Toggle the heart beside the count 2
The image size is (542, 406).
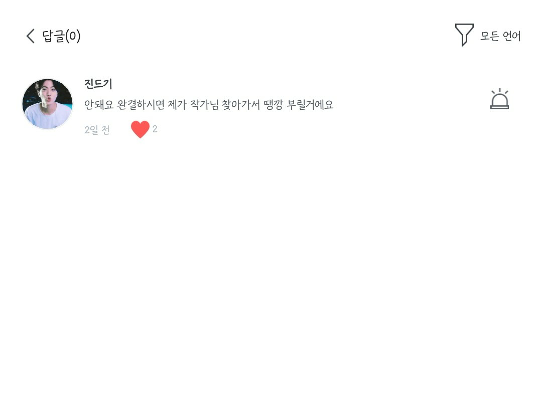(140, 129)
